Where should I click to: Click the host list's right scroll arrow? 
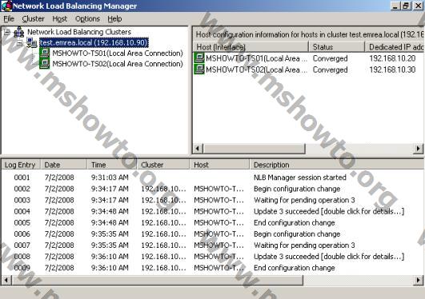(419, 149)
